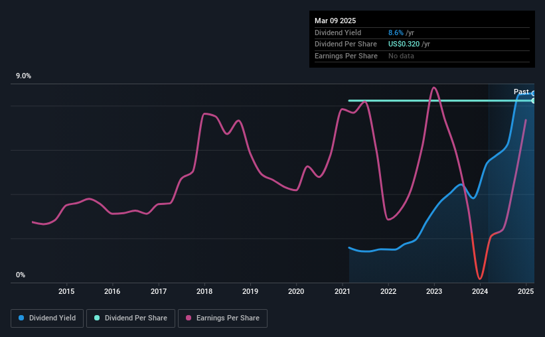Click the teal Dividend Per Share endpoint marker

click(x=534, y=101)
